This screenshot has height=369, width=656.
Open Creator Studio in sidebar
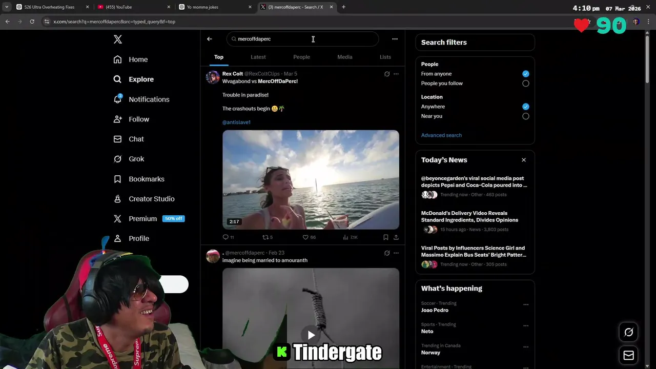144,199
